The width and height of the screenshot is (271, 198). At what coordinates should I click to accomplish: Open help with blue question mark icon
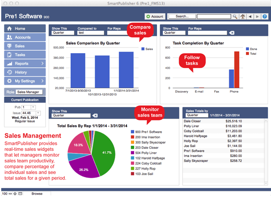pos(265,17)
